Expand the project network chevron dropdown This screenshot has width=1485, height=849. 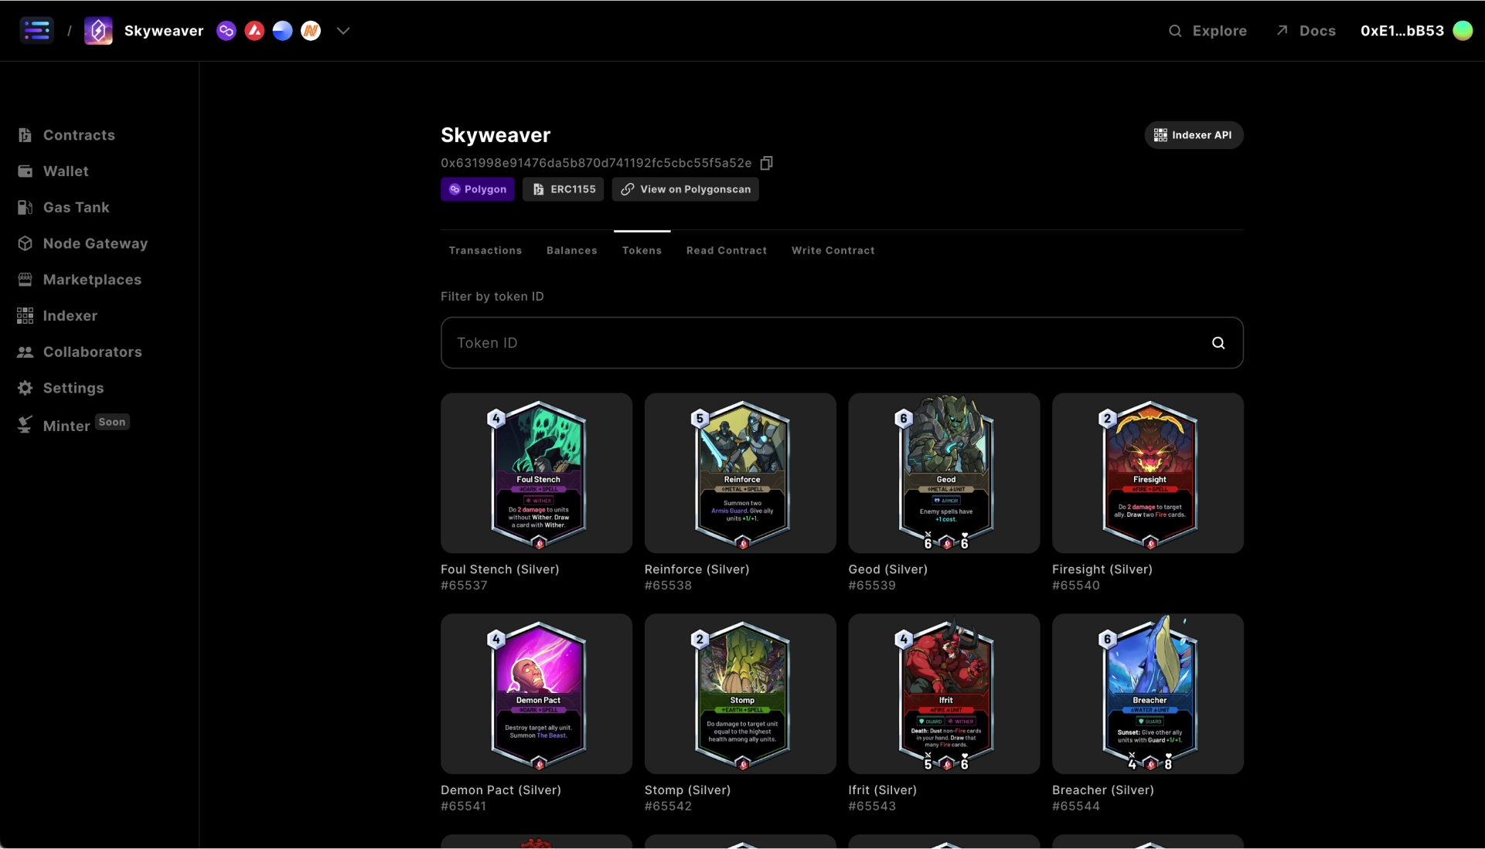343,31
